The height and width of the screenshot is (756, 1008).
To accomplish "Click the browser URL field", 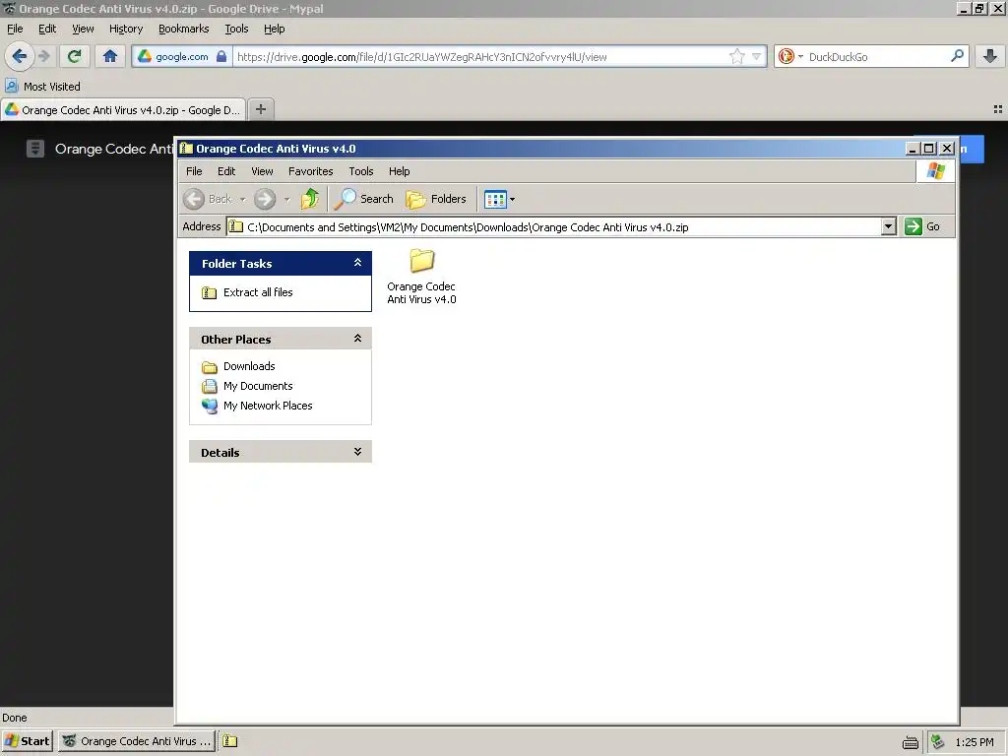I will coord(480,56).
